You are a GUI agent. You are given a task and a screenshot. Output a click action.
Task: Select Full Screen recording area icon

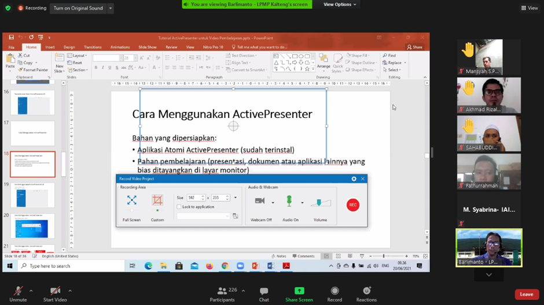tap(131, 200)
